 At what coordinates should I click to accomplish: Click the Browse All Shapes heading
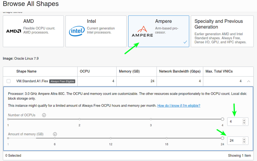31,4
